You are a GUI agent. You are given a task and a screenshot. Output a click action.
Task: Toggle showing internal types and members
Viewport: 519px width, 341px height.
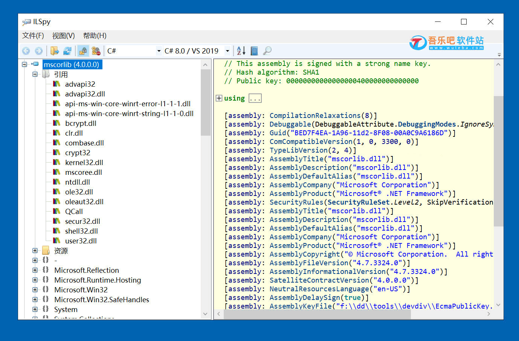96,51
